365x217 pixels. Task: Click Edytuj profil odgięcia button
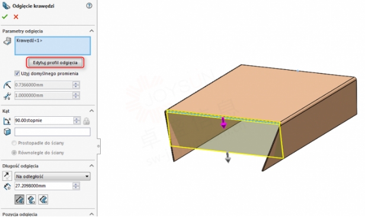55,63
